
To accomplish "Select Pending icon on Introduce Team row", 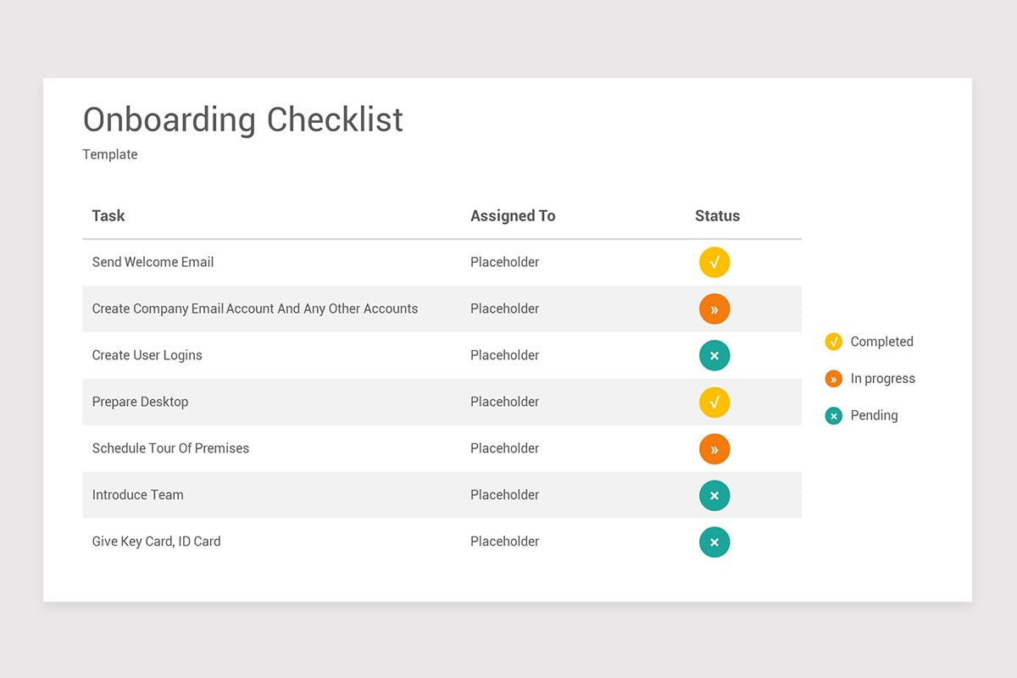I will [714, 496].
